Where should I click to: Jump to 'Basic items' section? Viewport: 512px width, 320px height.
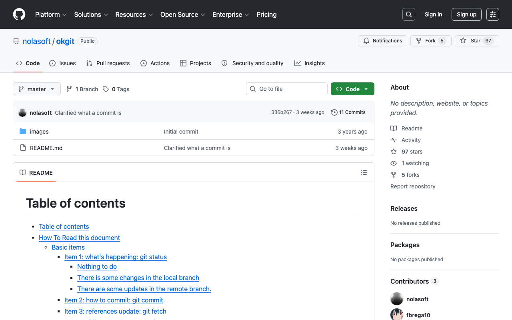[68, 247]
